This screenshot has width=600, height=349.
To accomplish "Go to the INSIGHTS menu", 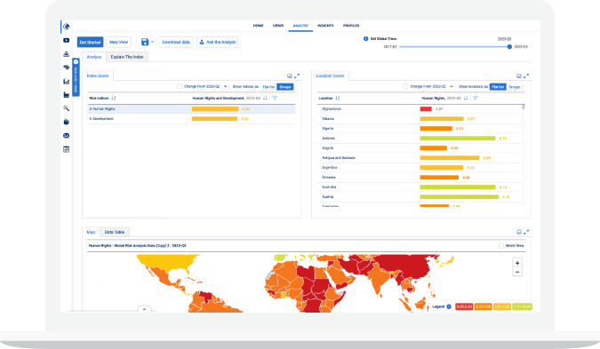I will coord(325,26).
